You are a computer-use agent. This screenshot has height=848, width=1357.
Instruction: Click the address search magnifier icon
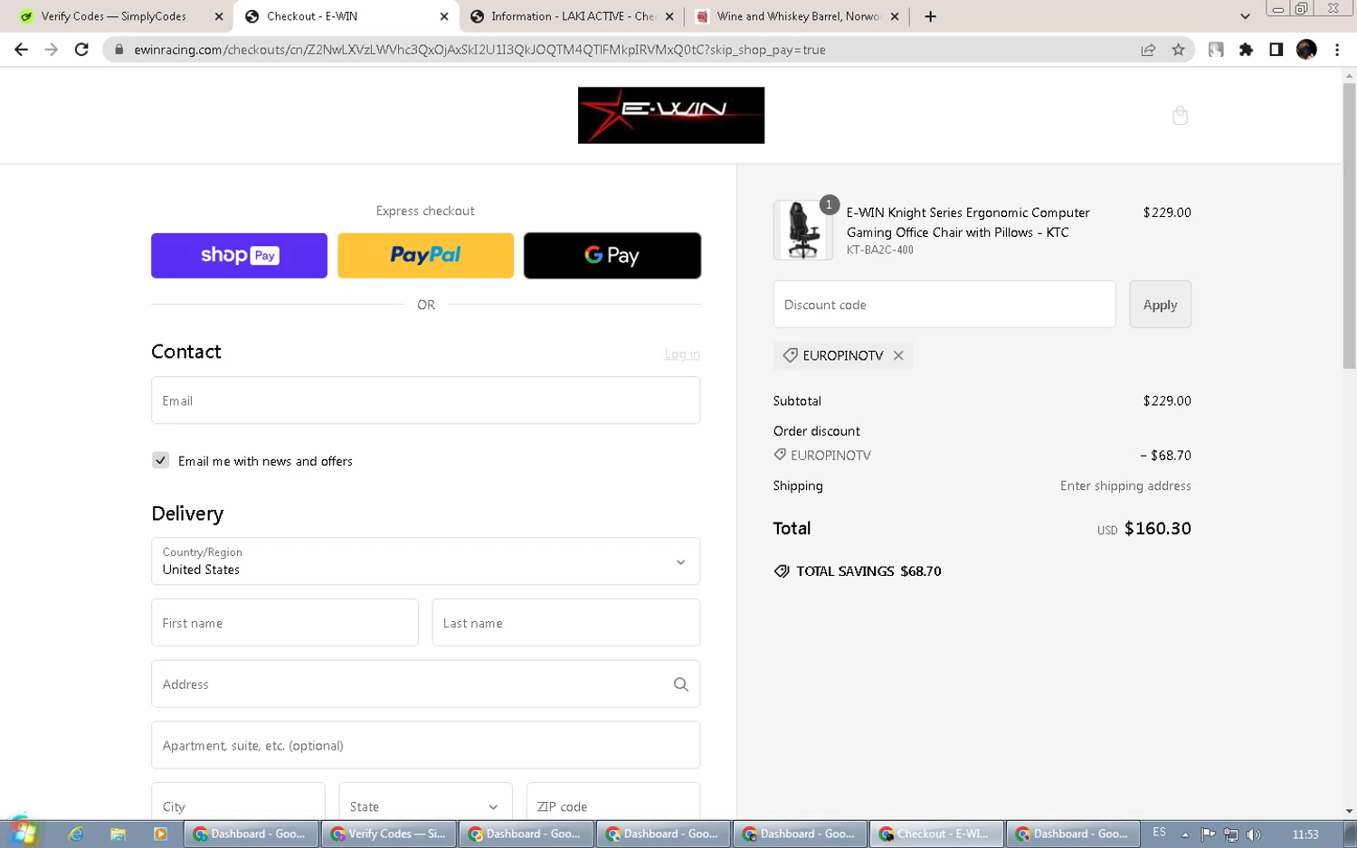[x=681, y=684]
